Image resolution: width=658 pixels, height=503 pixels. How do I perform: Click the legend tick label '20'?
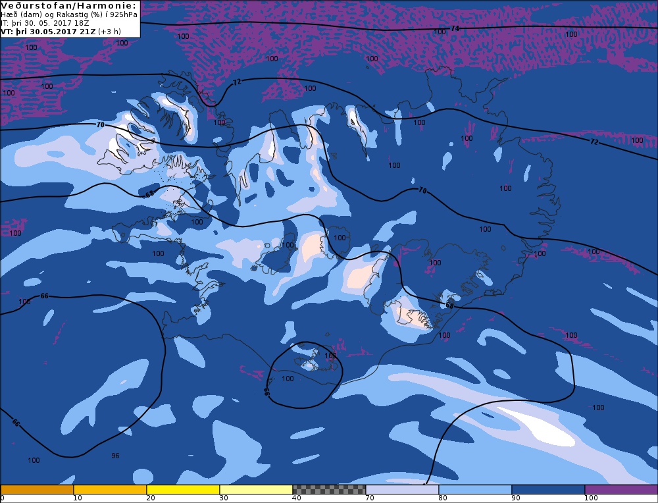pos(151,498)
